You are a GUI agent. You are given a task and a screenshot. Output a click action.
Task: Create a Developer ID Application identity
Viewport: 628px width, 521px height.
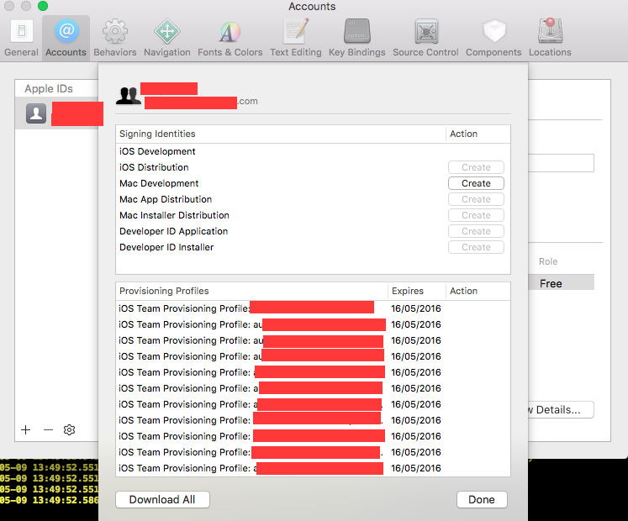tap(476, 231)
